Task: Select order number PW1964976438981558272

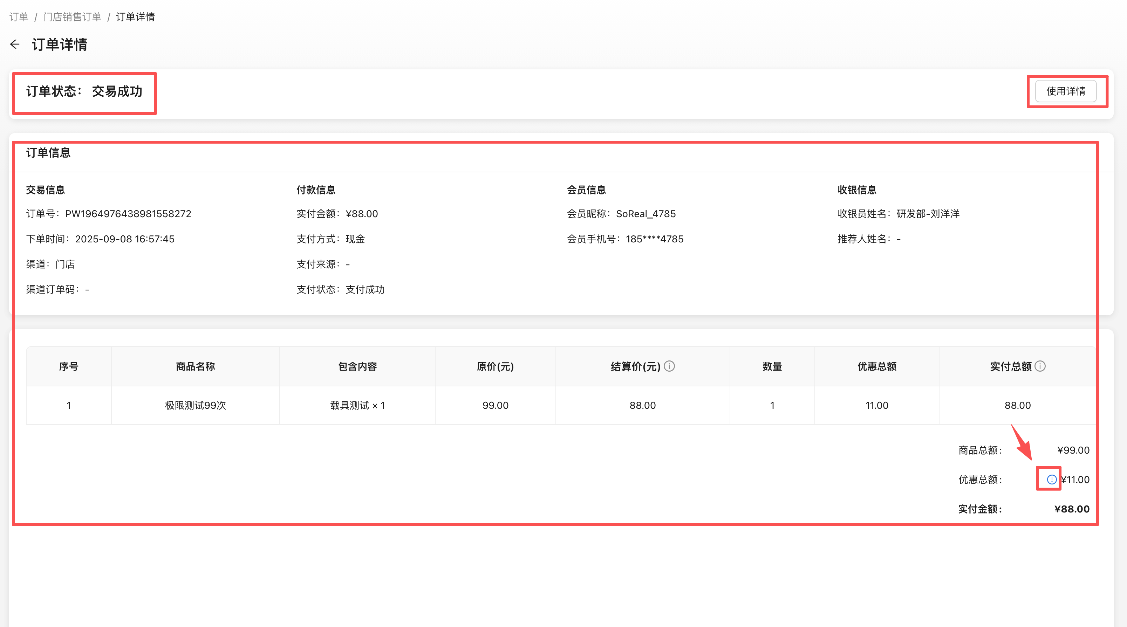Action: coord(128,214)
